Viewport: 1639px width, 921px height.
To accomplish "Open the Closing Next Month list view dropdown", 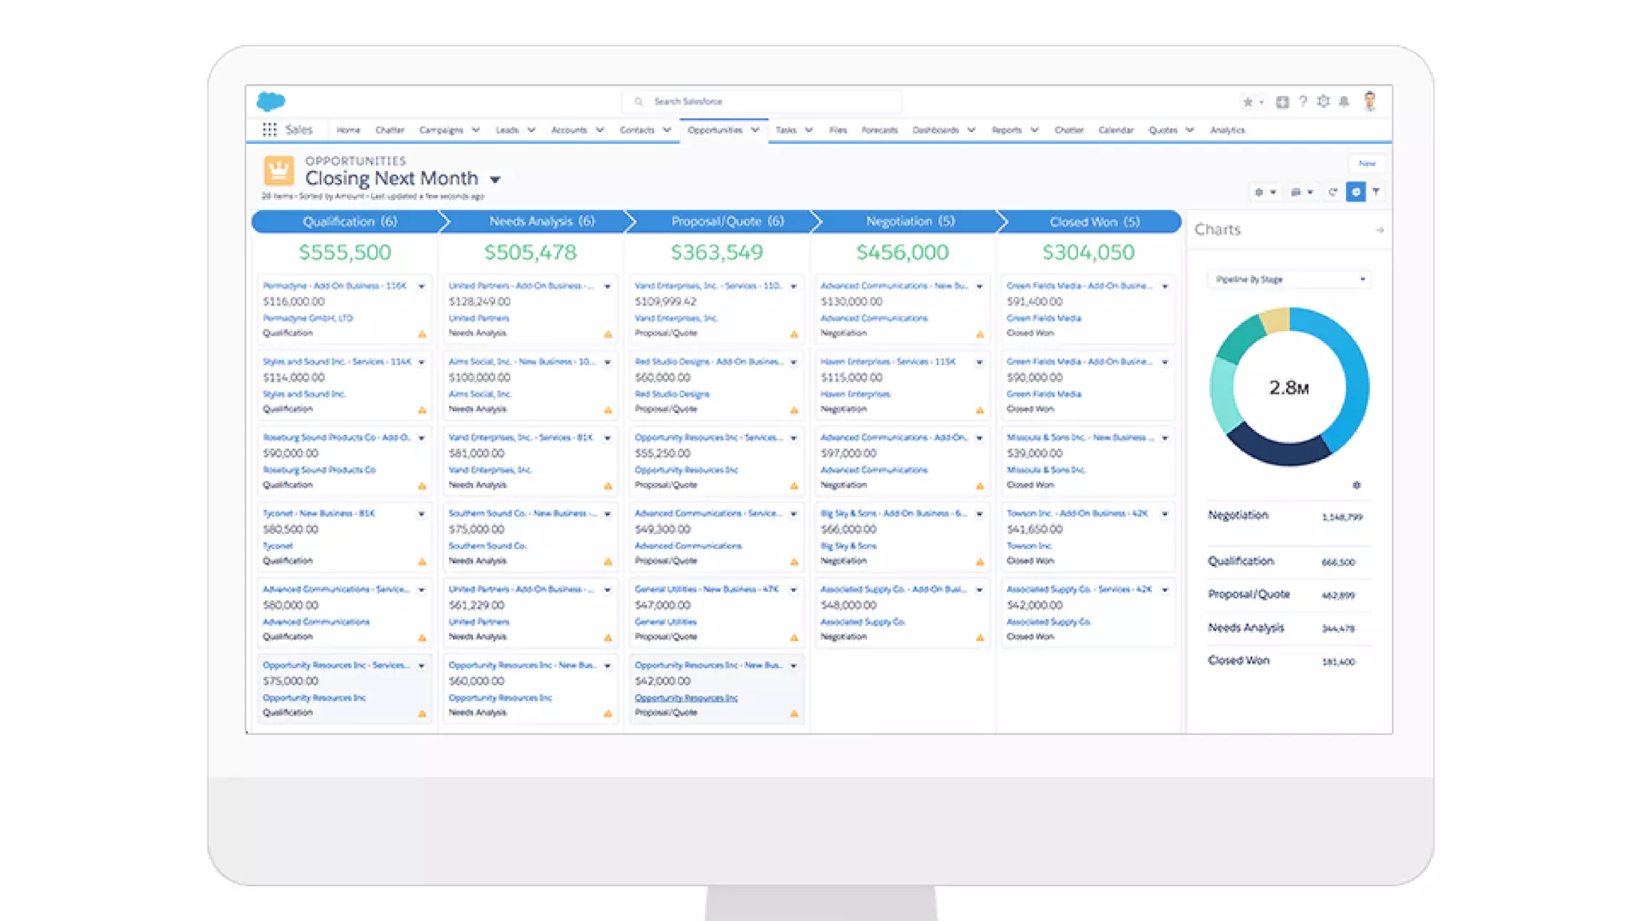I will (x=495, y=180).
